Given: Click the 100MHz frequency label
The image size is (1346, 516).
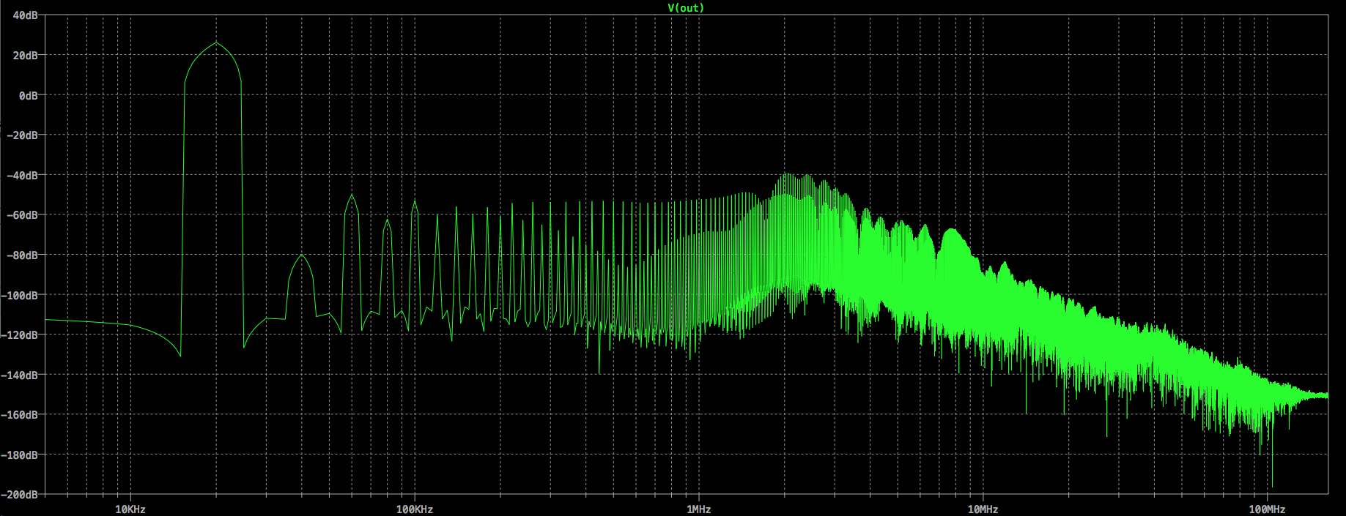Looking at the screenshot, I should [x=1267, y=509].
